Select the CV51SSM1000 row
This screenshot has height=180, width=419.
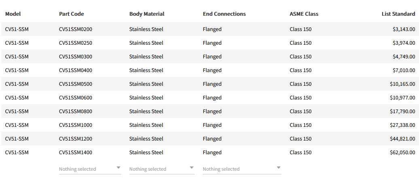[x=76, y=125]
